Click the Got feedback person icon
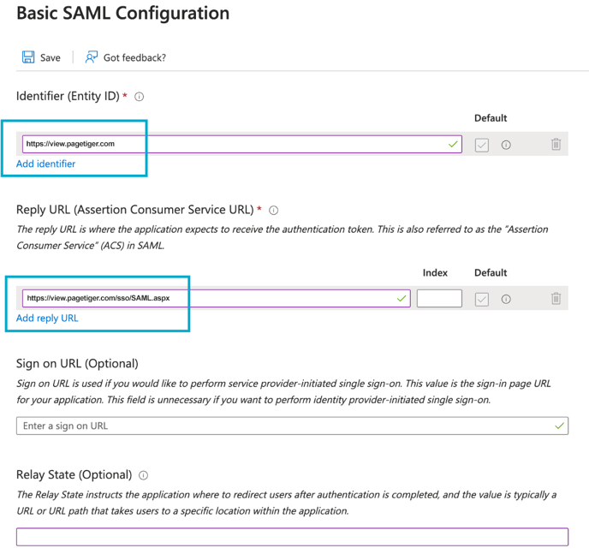Image resolution: width=589 pixels, height=554 pixels. (92, 57)
